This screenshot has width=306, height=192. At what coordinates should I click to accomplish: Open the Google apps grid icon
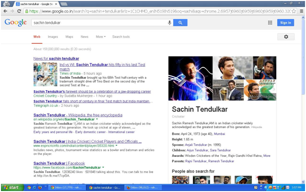(x=270, y=22)
